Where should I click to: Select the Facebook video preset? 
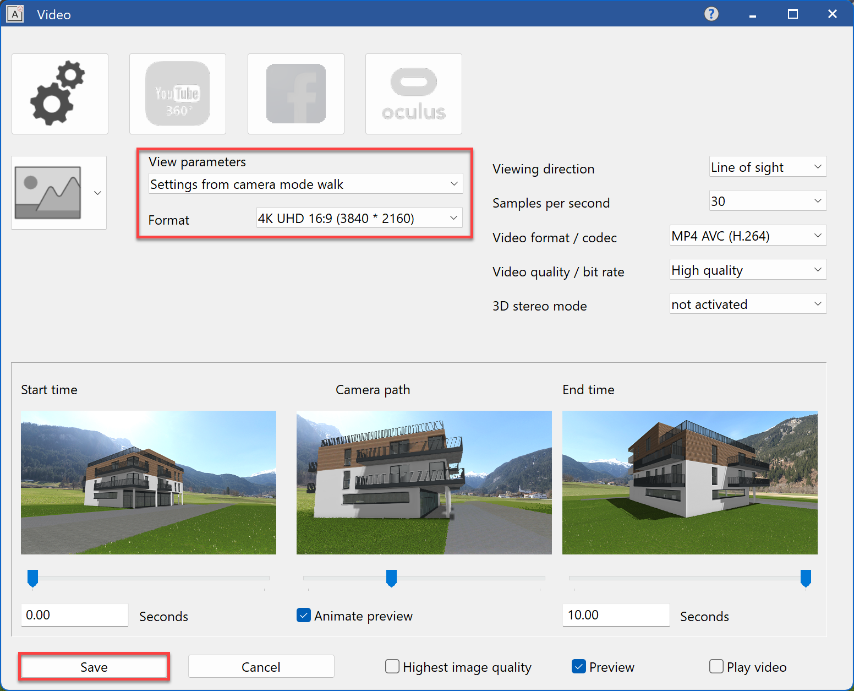click(296, 94)
